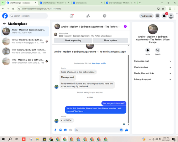This screenshot has width=178, height=142.
Task: Expand Media, files and links section
Action: 153,73
